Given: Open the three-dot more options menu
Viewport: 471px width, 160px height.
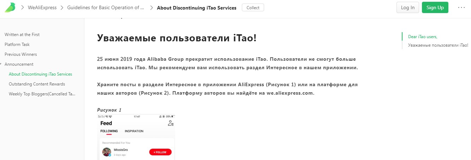Looking at the screenshot, I should click(x=461, y=7).
